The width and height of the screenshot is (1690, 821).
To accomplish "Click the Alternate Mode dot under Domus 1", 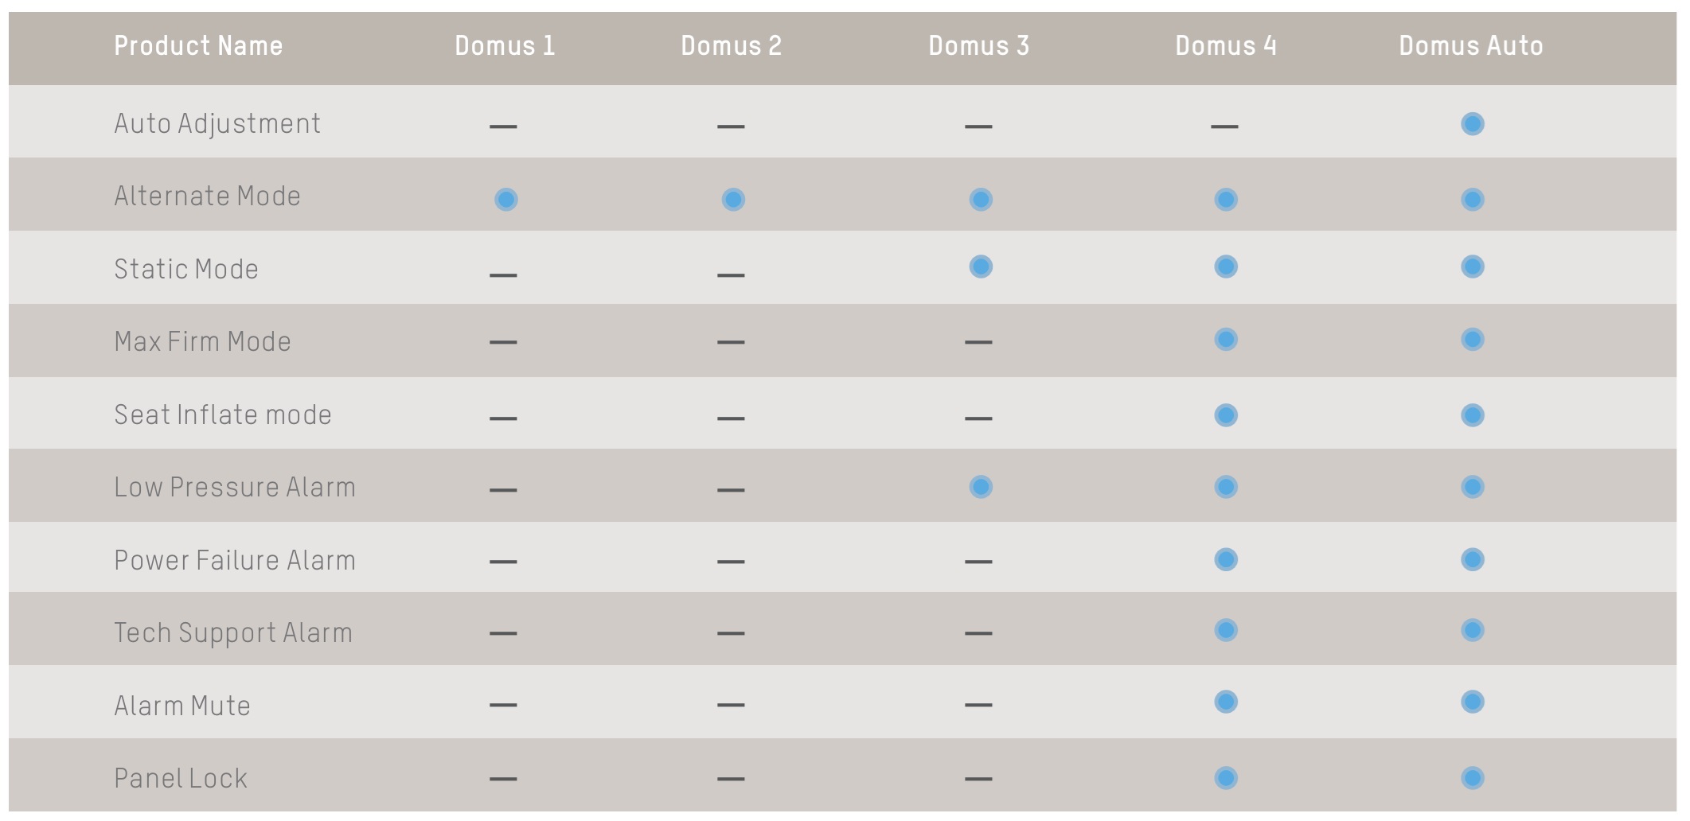I will (505, 199).
